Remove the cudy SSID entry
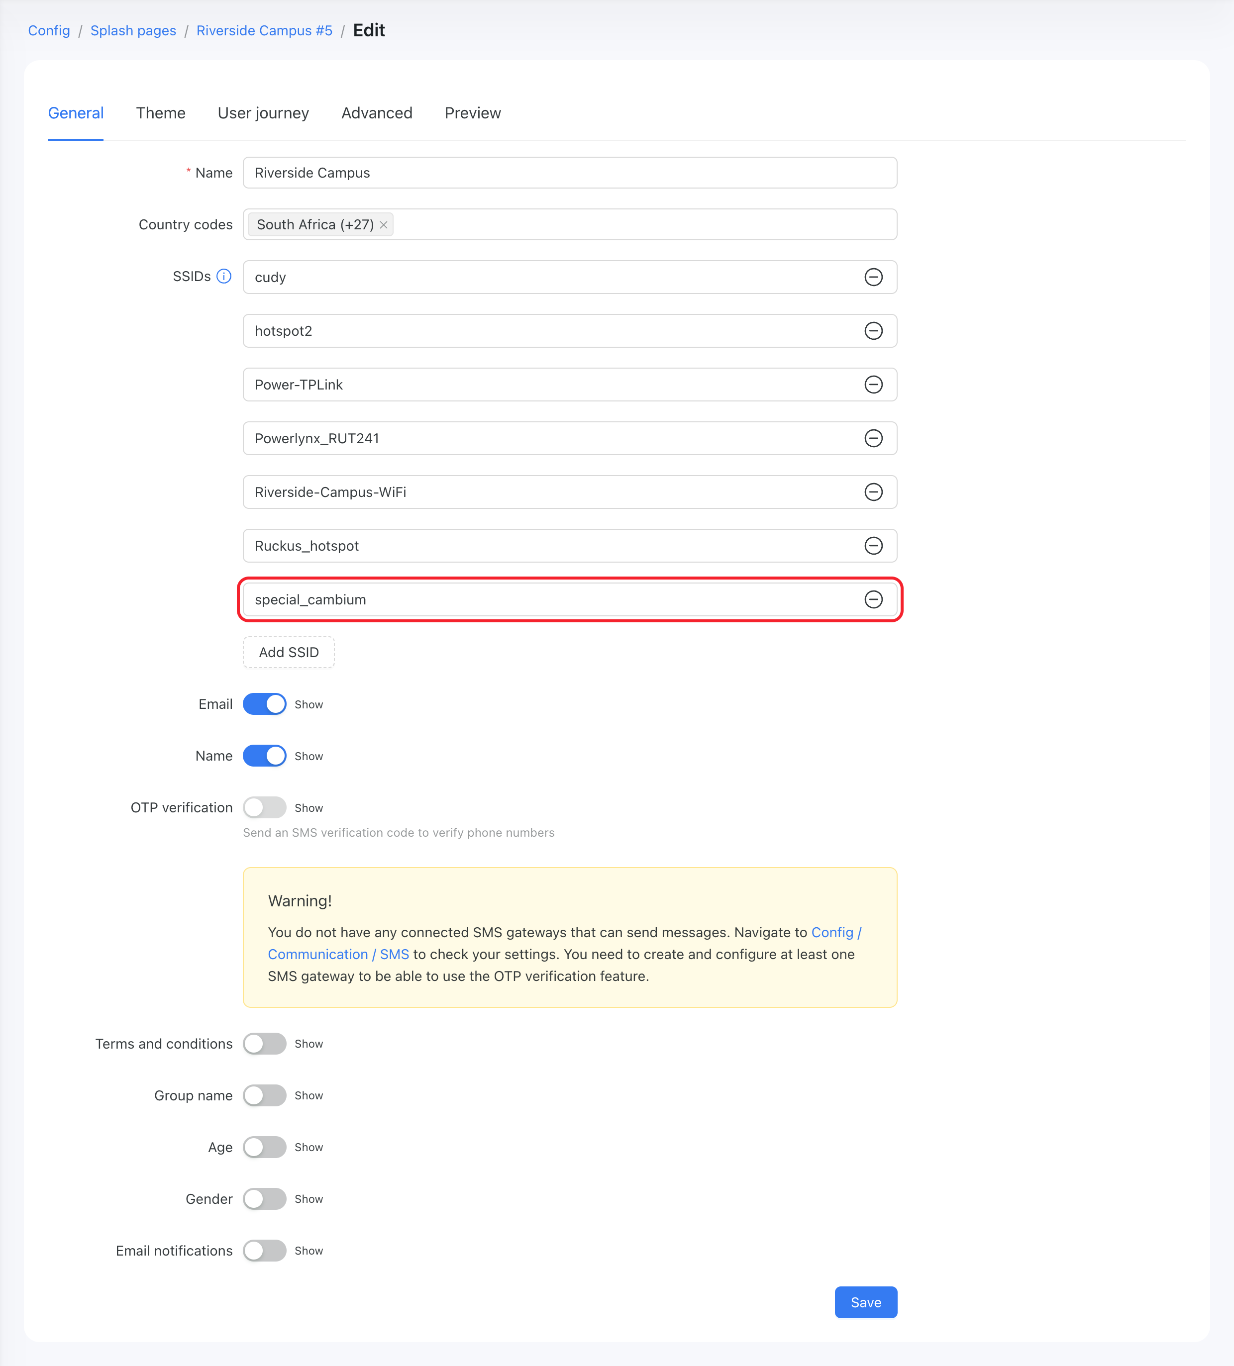Viewport: 1234px width, 1366px height. click(873, 277)
